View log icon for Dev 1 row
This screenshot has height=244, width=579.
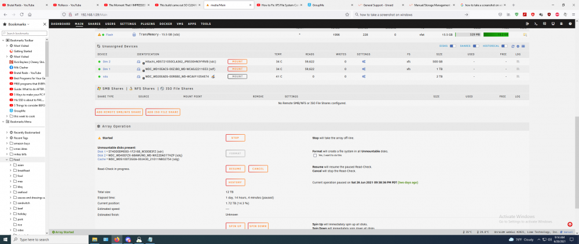[x=518, y=69]
